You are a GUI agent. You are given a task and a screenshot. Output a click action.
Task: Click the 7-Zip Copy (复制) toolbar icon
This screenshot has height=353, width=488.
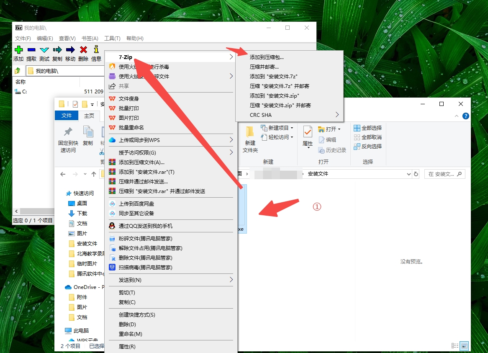pos(57,49)
